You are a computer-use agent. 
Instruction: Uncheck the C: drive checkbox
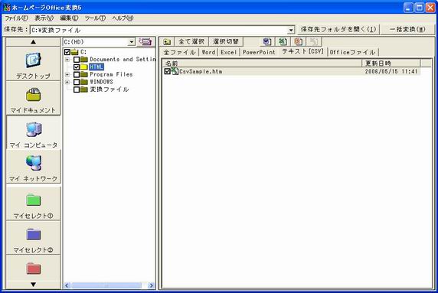coord(67,52)
